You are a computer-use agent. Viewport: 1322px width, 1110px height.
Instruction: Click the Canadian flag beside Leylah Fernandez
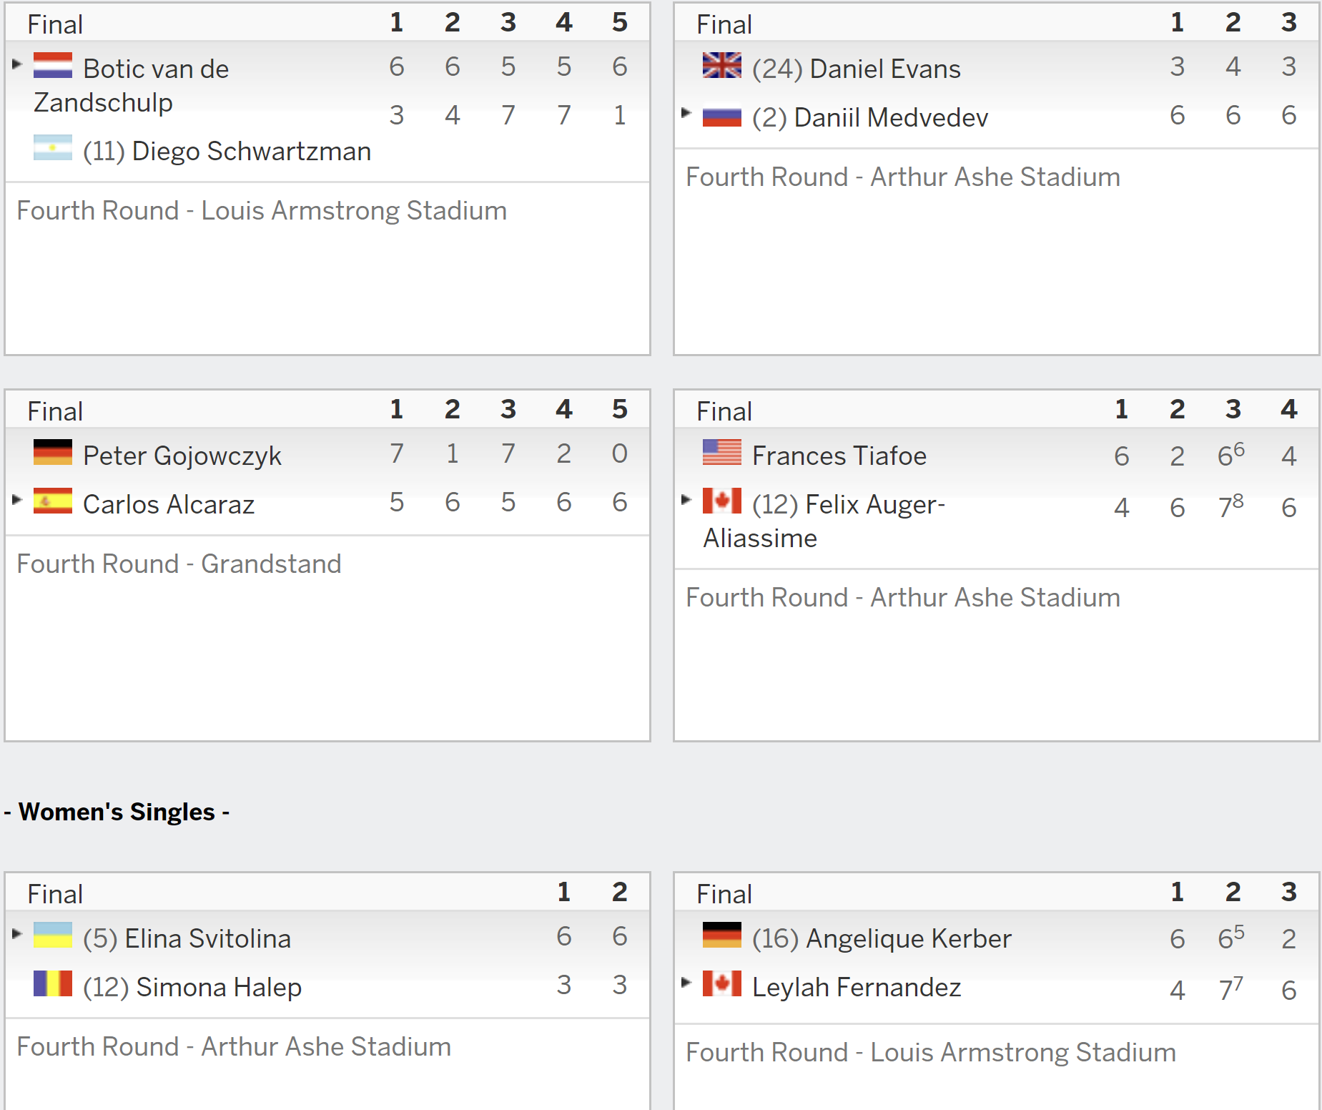click(x=722, y=983)
